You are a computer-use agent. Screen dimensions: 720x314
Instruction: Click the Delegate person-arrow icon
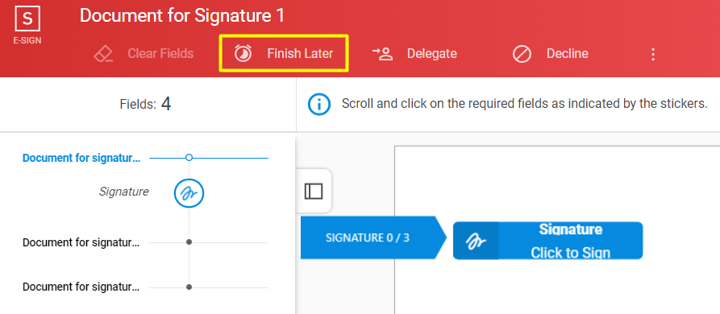click(382, 54)
